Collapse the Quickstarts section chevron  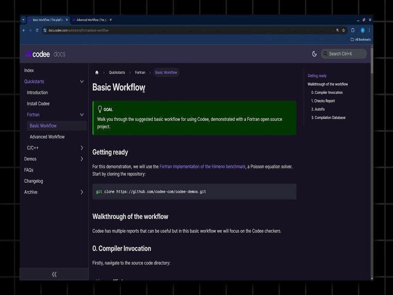(82, 82)
